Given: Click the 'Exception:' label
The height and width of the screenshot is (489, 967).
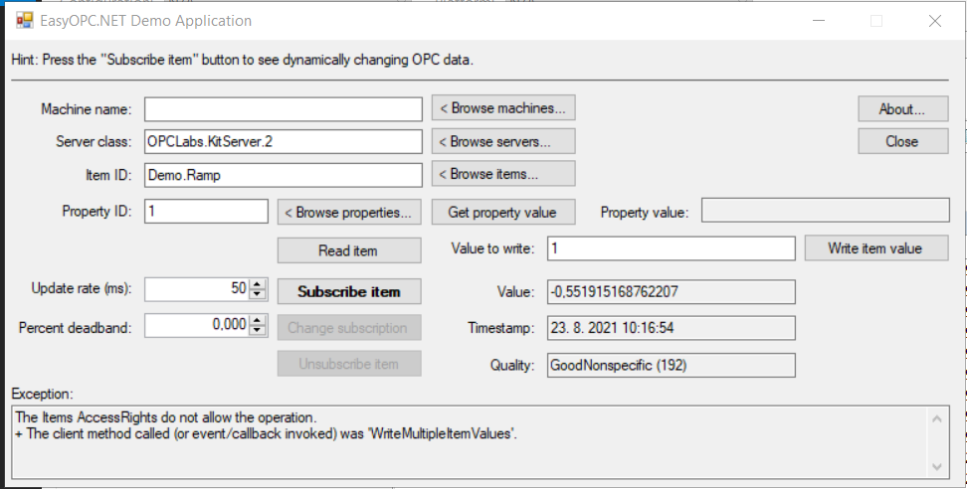Looking at the screenshot, I should pos(42,394).
